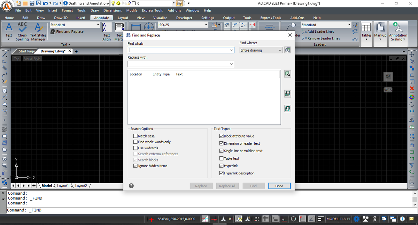Screen dimensions: 418x225
Task: Click the Saveas icon in title toolbar
Action: click(38, 3)
